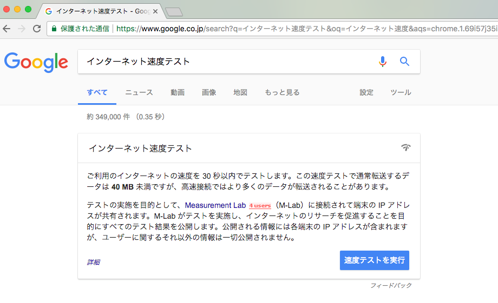The height and width of the screenshot is (303, 498).
Task: Open the Measurement Lab link
Action: tap(215, 205)
